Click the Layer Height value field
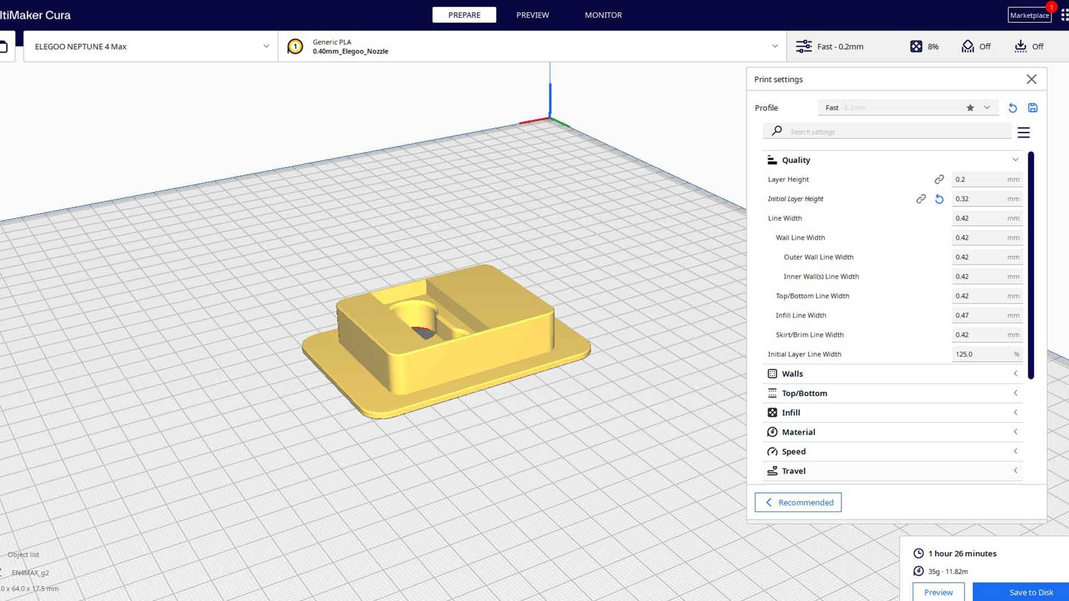 point(987,179)
